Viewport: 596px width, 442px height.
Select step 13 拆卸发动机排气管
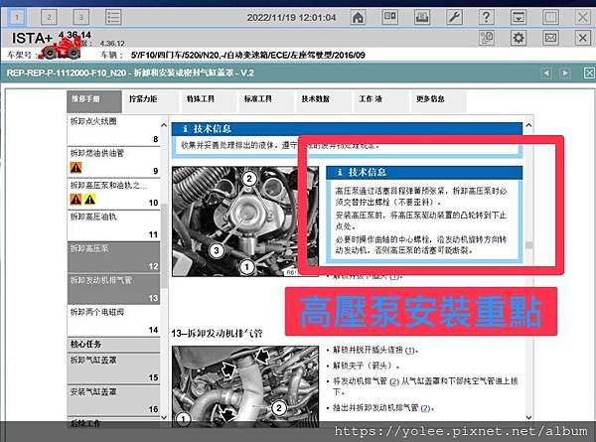pyautogui.click(x=113, y=289)
